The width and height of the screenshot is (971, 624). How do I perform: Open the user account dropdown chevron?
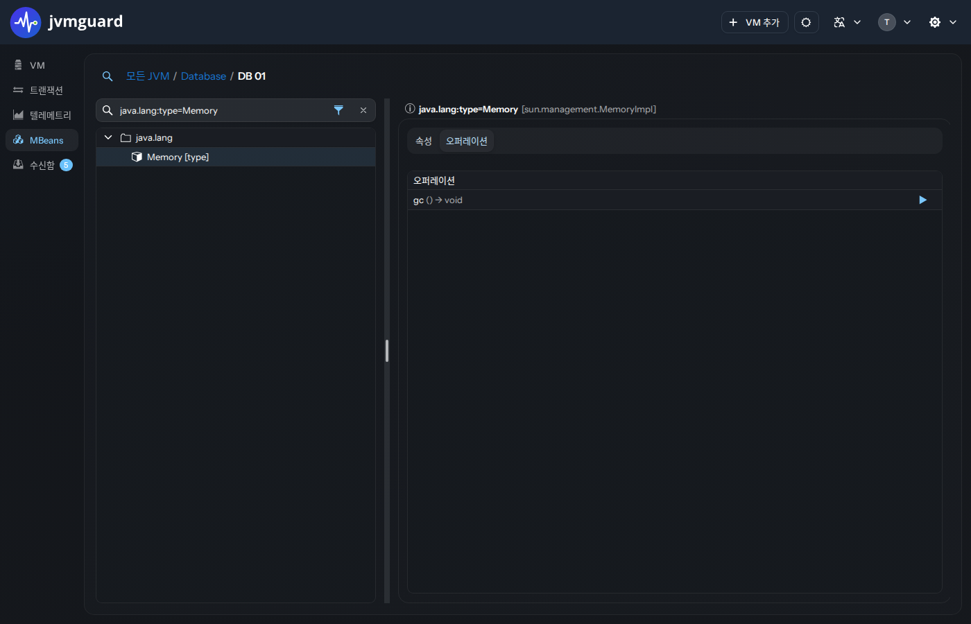pos(907,22)
